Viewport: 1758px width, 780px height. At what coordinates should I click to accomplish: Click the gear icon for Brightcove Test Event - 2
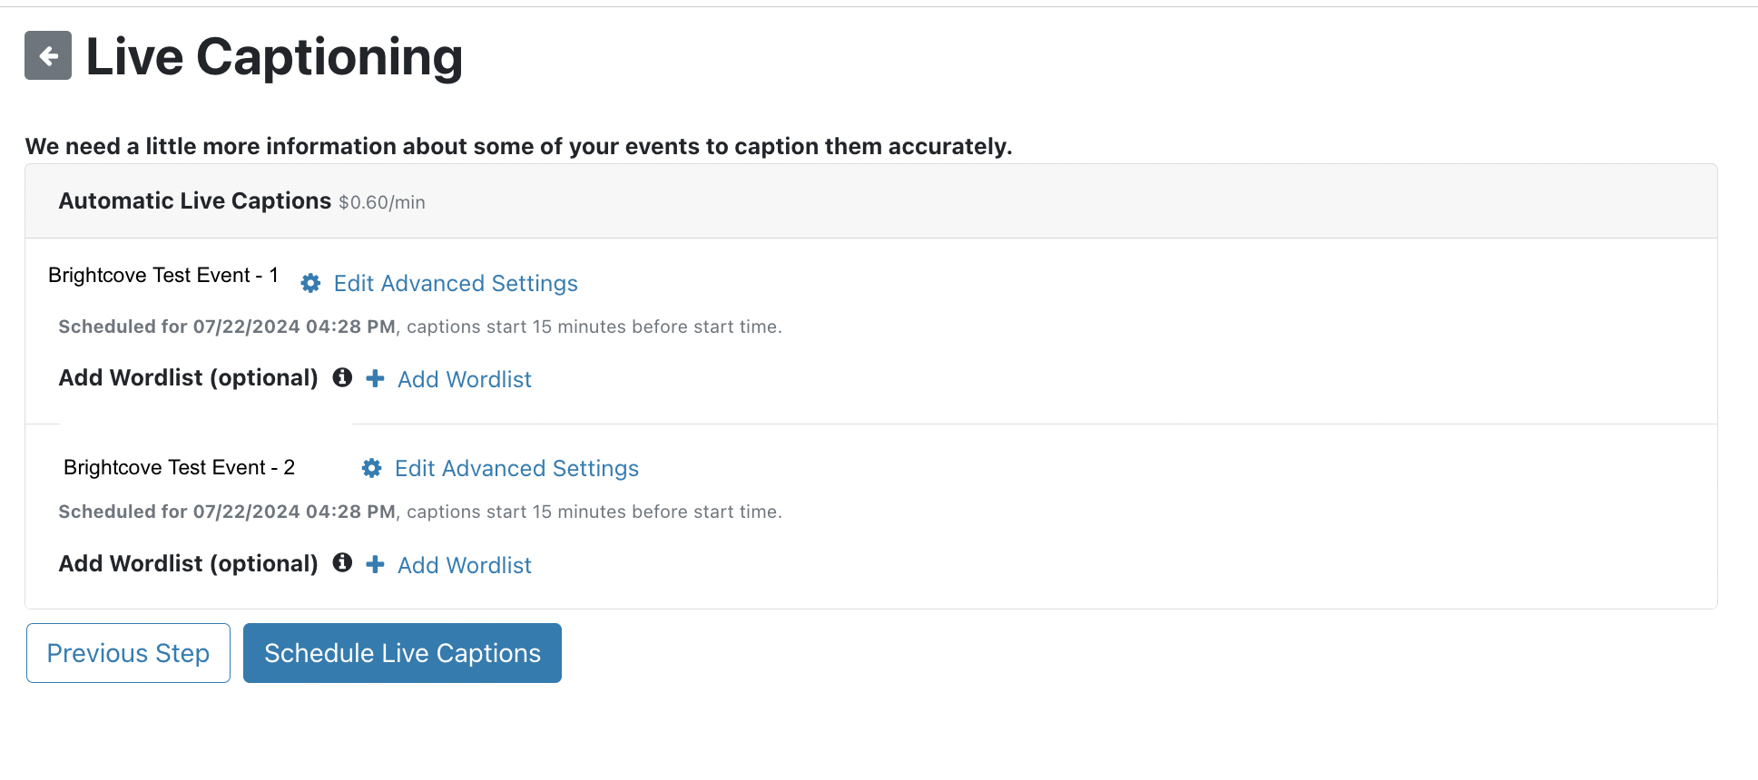[x=371, y=468]
